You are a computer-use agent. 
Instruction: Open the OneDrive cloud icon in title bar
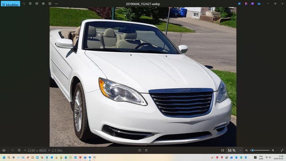pos(259,4)
